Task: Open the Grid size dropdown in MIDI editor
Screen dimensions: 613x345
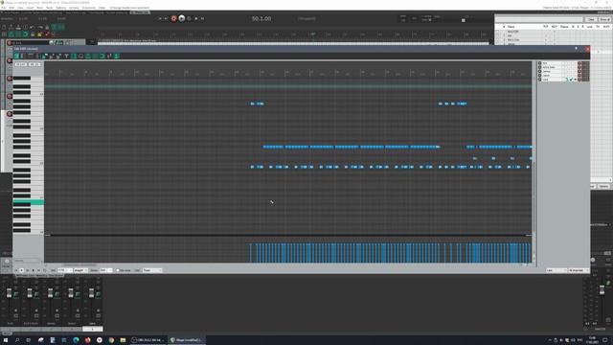Action: pyautogui.click(x=65, y=270)
